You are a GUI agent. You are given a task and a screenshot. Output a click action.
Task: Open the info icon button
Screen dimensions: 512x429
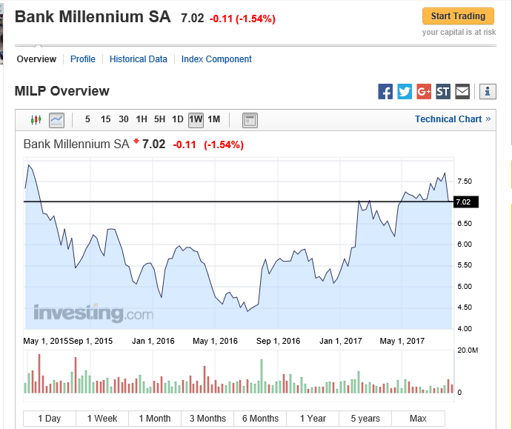488,91
